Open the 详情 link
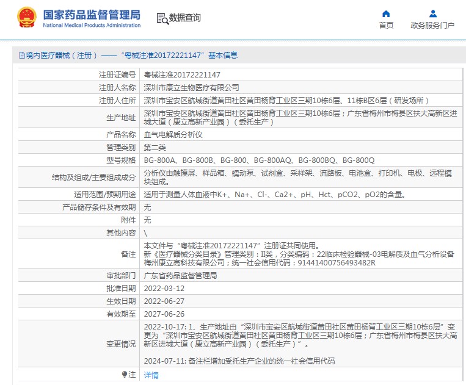The image size is (466, 385). pyautogui.click(x=151, y=375)
